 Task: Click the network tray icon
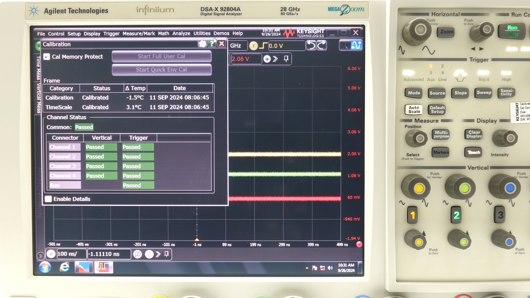pyautogui.click(x=322, y=268)
